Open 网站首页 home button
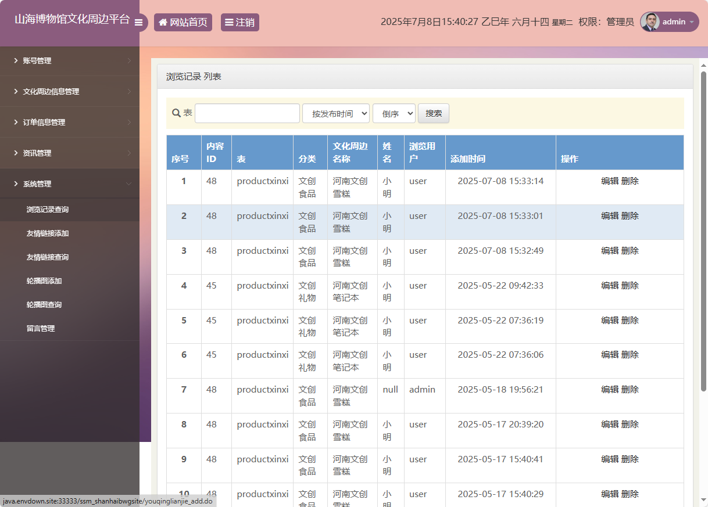 (x=183, y=23)
